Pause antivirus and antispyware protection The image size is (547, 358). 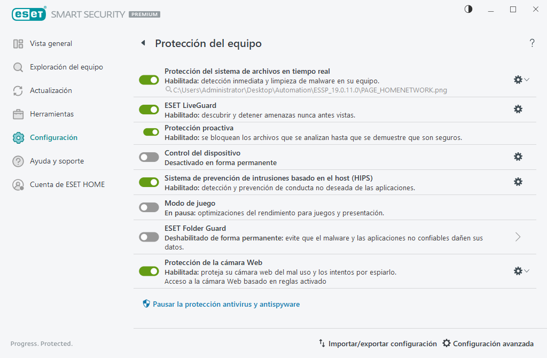(x=213, y=303)
